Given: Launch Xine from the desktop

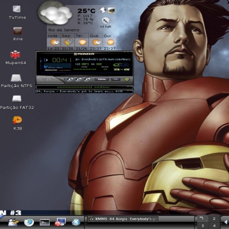Looking at the screenshot, I should (x=18, y=31).
